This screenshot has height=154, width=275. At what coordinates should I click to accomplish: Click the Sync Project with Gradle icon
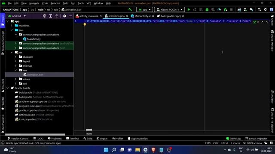coord(239,9)
